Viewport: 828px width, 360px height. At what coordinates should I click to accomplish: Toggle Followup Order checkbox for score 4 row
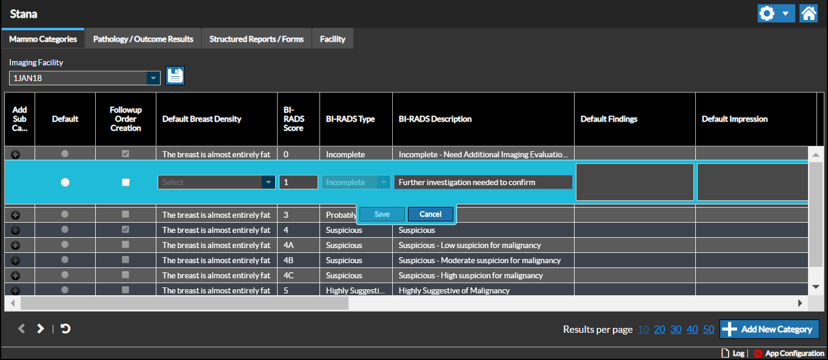coord(125,230)
